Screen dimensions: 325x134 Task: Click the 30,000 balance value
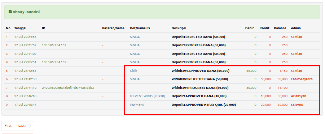tap(282, 96)
